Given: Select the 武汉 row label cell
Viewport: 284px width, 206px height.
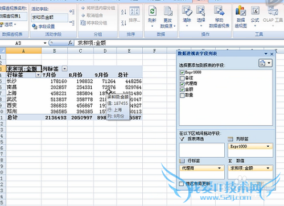Looking at the screenshot, I should point(24,100).
